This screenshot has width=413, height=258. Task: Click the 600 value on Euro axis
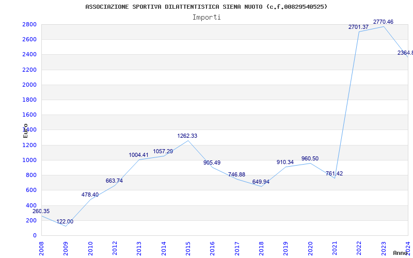tap(31, 190)
